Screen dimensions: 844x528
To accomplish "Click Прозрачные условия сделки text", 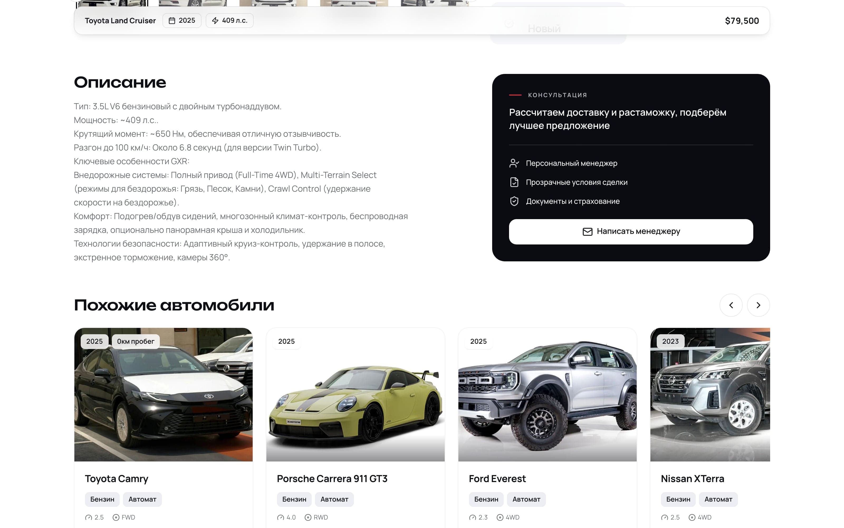I will pyautogui.click(x=577, y=182).
